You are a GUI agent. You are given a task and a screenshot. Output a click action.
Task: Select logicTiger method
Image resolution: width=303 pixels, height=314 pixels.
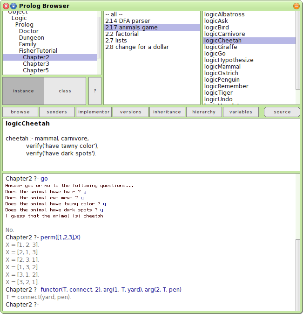point(249,93)
